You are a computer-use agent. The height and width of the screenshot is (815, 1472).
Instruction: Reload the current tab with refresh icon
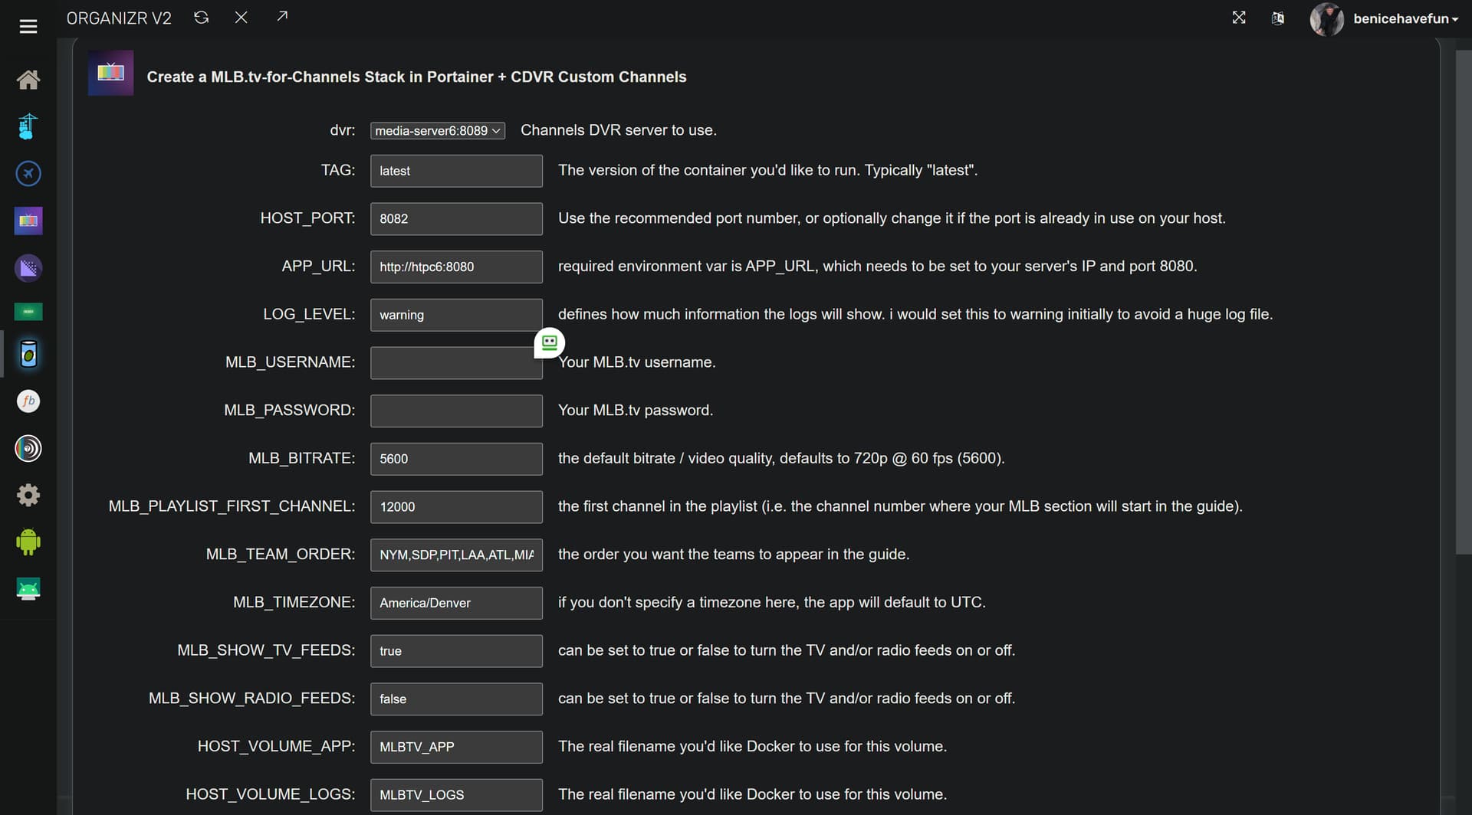click(202, 18)
